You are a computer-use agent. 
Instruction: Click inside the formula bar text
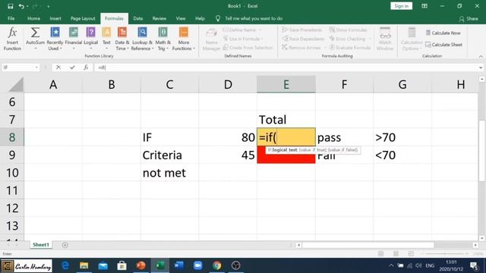pyautogui.click(x=286, y=67)
